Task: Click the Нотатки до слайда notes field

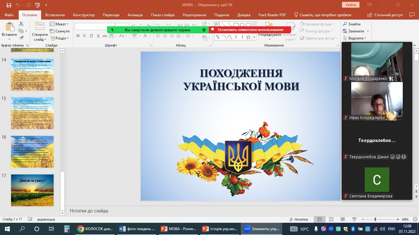Action: [204, 211]
